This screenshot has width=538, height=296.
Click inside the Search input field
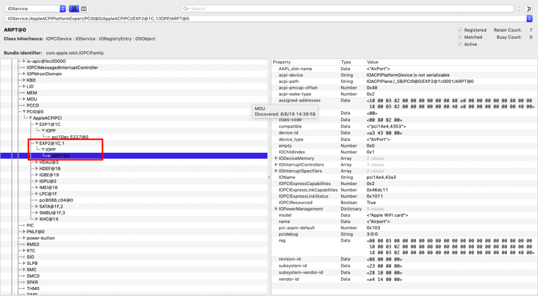pos(350,9)
